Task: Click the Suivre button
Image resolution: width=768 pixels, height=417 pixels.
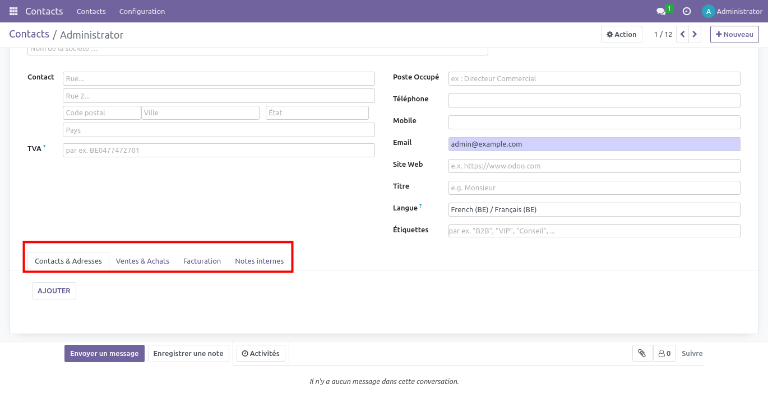Action: (x=692, y=354)
